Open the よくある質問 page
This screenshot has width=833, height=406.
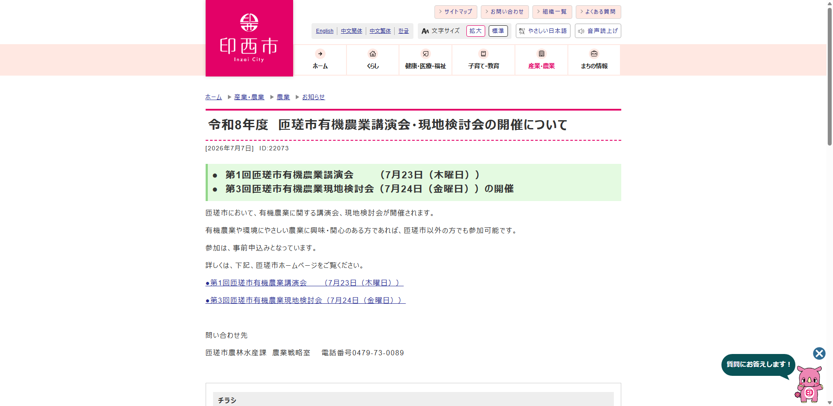[x=598, y=12]
